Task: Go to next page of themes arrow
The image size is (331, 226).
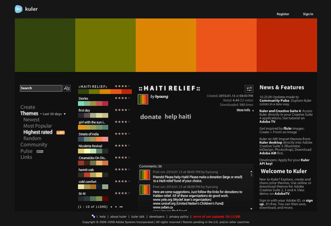Action: tap(116, 207)
